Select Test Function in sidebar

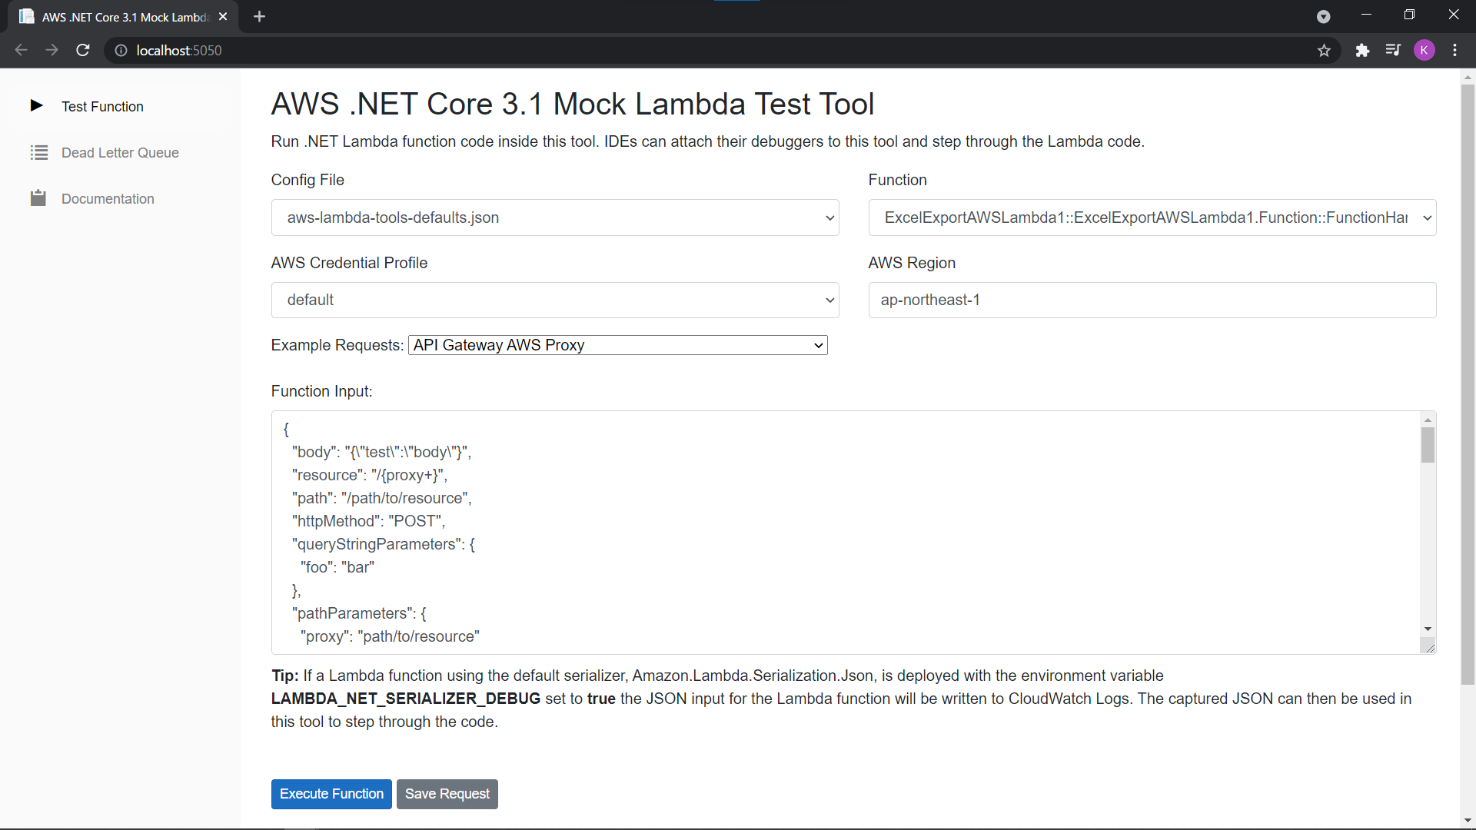(x=102, y=106)
